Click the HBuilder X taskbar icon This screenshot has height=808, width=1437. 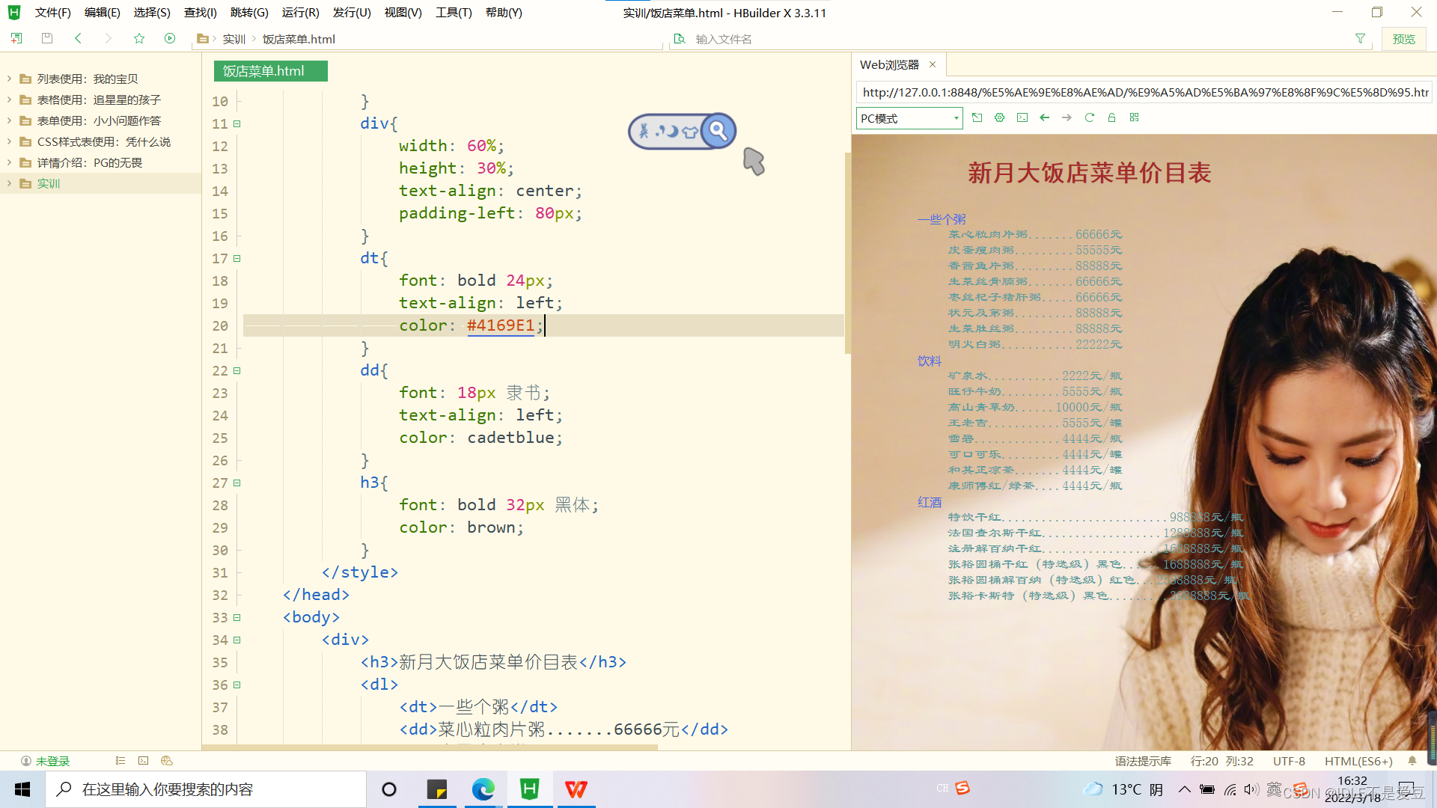coord(529,789)
